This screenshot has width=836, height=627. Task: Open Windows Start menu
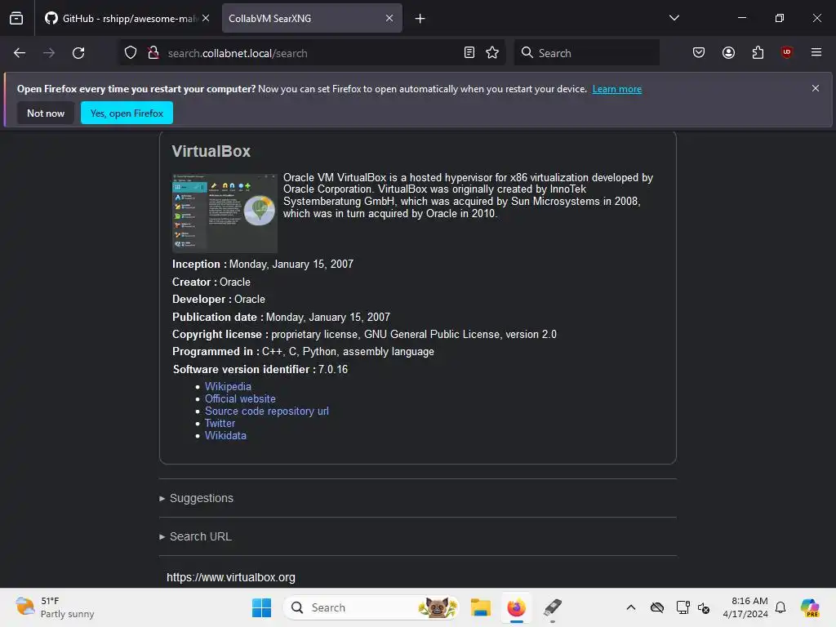click(261, 607)
